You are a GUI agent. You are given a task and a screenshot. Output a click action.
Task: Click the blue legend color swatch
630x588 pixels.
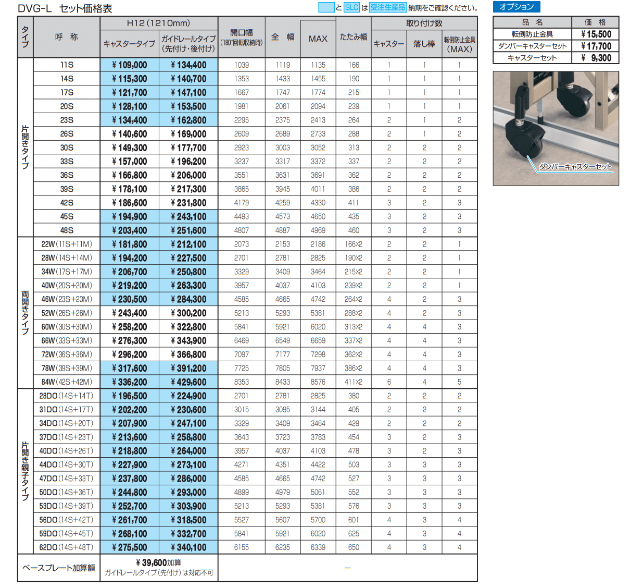pos(326,7)
